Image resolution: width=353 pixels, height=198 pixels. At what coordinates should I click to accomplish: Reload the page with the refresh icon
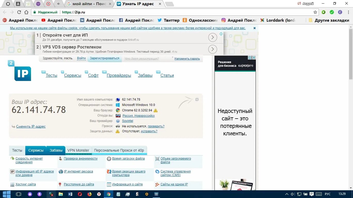point(19,12)
